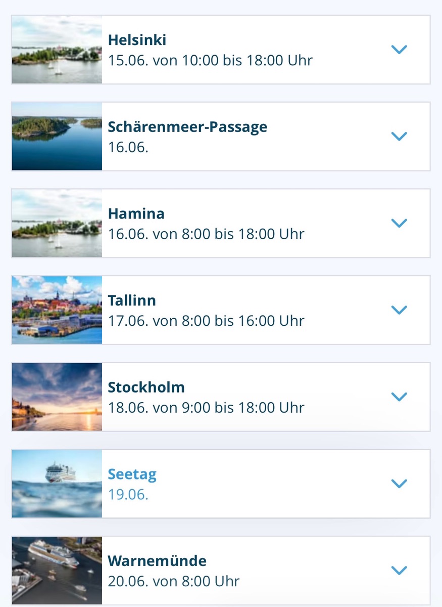
Task: Open the Tallinn dropdown chevron
Action: (399, 310)
